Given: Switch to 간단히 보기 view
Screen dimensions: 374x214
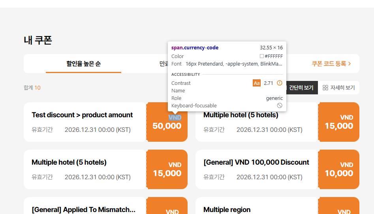Looking at the screenshot, I should 301,88.
